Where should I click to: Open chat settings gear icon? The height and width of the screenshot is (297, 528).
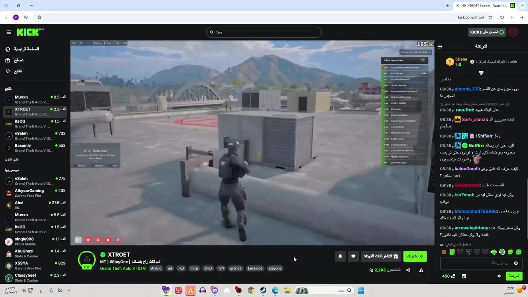point(499,276)
